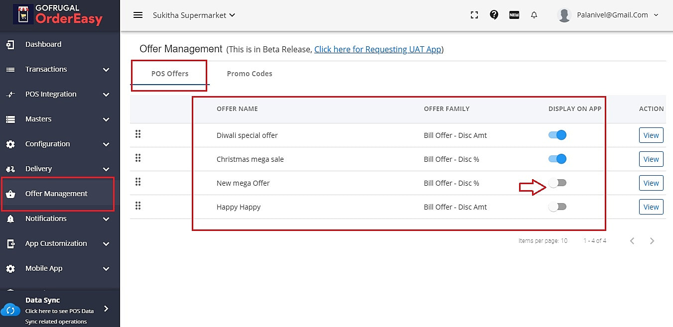Viewport: 673px width, 327px height.
Task: Click the hamburger menu icon
Action: tap(138, 15)
